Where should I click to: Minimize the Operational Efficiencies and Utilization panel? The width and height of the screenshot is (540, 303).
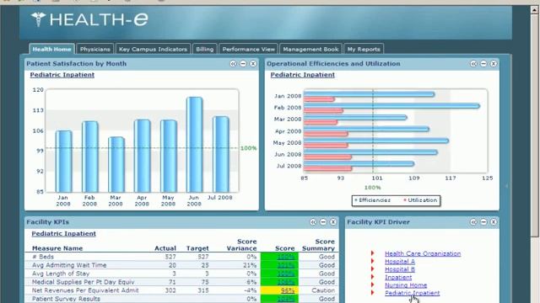pos(483,64)
